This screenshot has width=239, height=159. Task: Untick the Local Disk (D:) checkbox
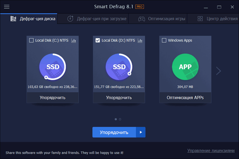tap(97, 41)
